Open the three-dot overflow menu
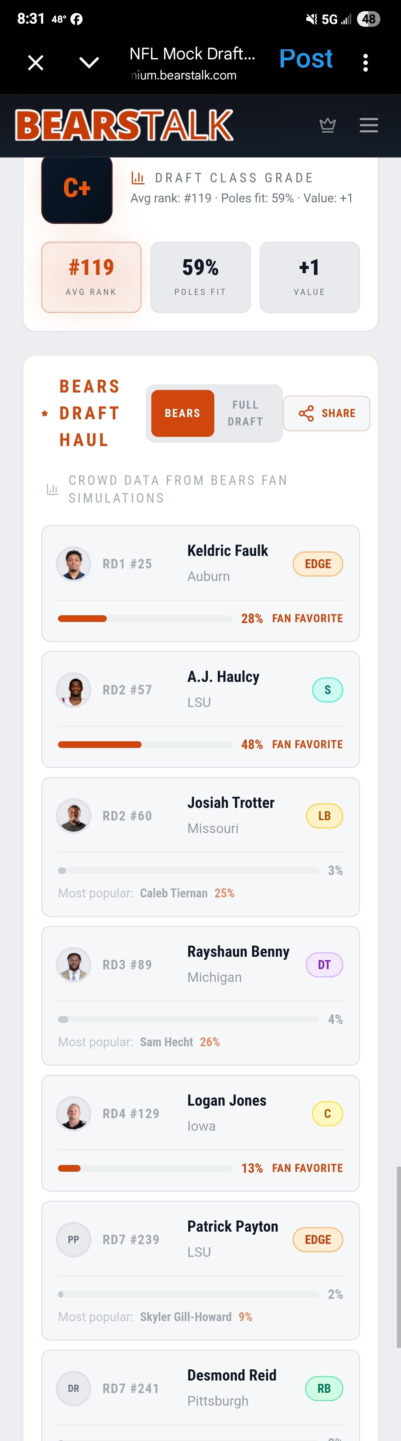 coord(365,63)
